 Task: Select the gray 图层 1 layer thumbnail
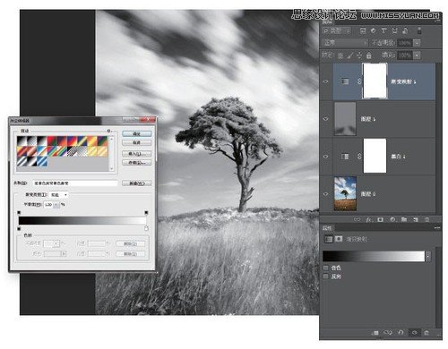(345, 119)
